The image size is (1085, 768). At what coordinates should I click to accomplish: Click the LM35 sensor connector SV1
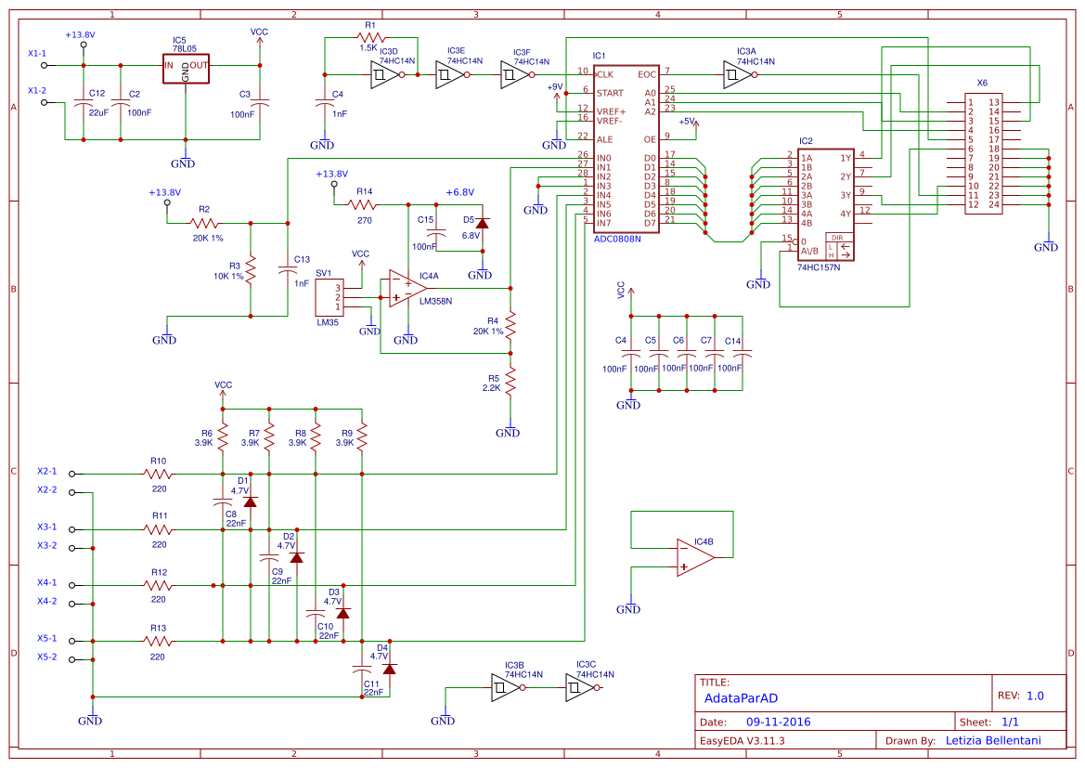pos(329,297)
